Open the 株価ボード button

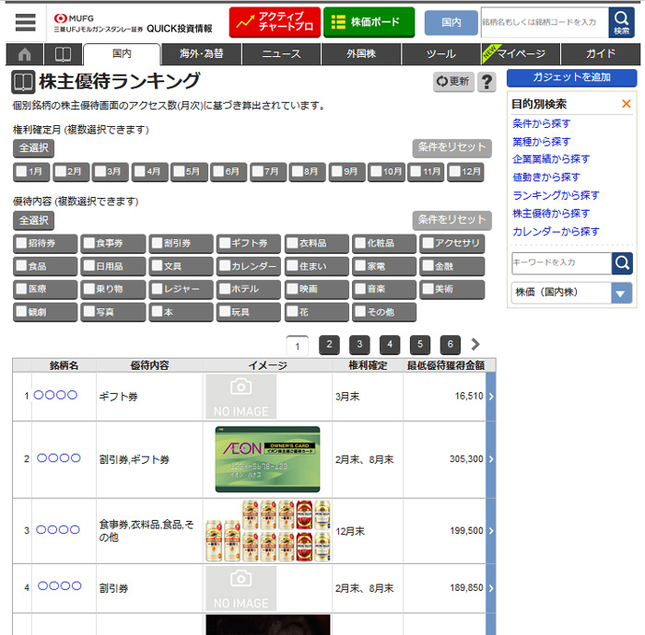[x=369, y=22]
